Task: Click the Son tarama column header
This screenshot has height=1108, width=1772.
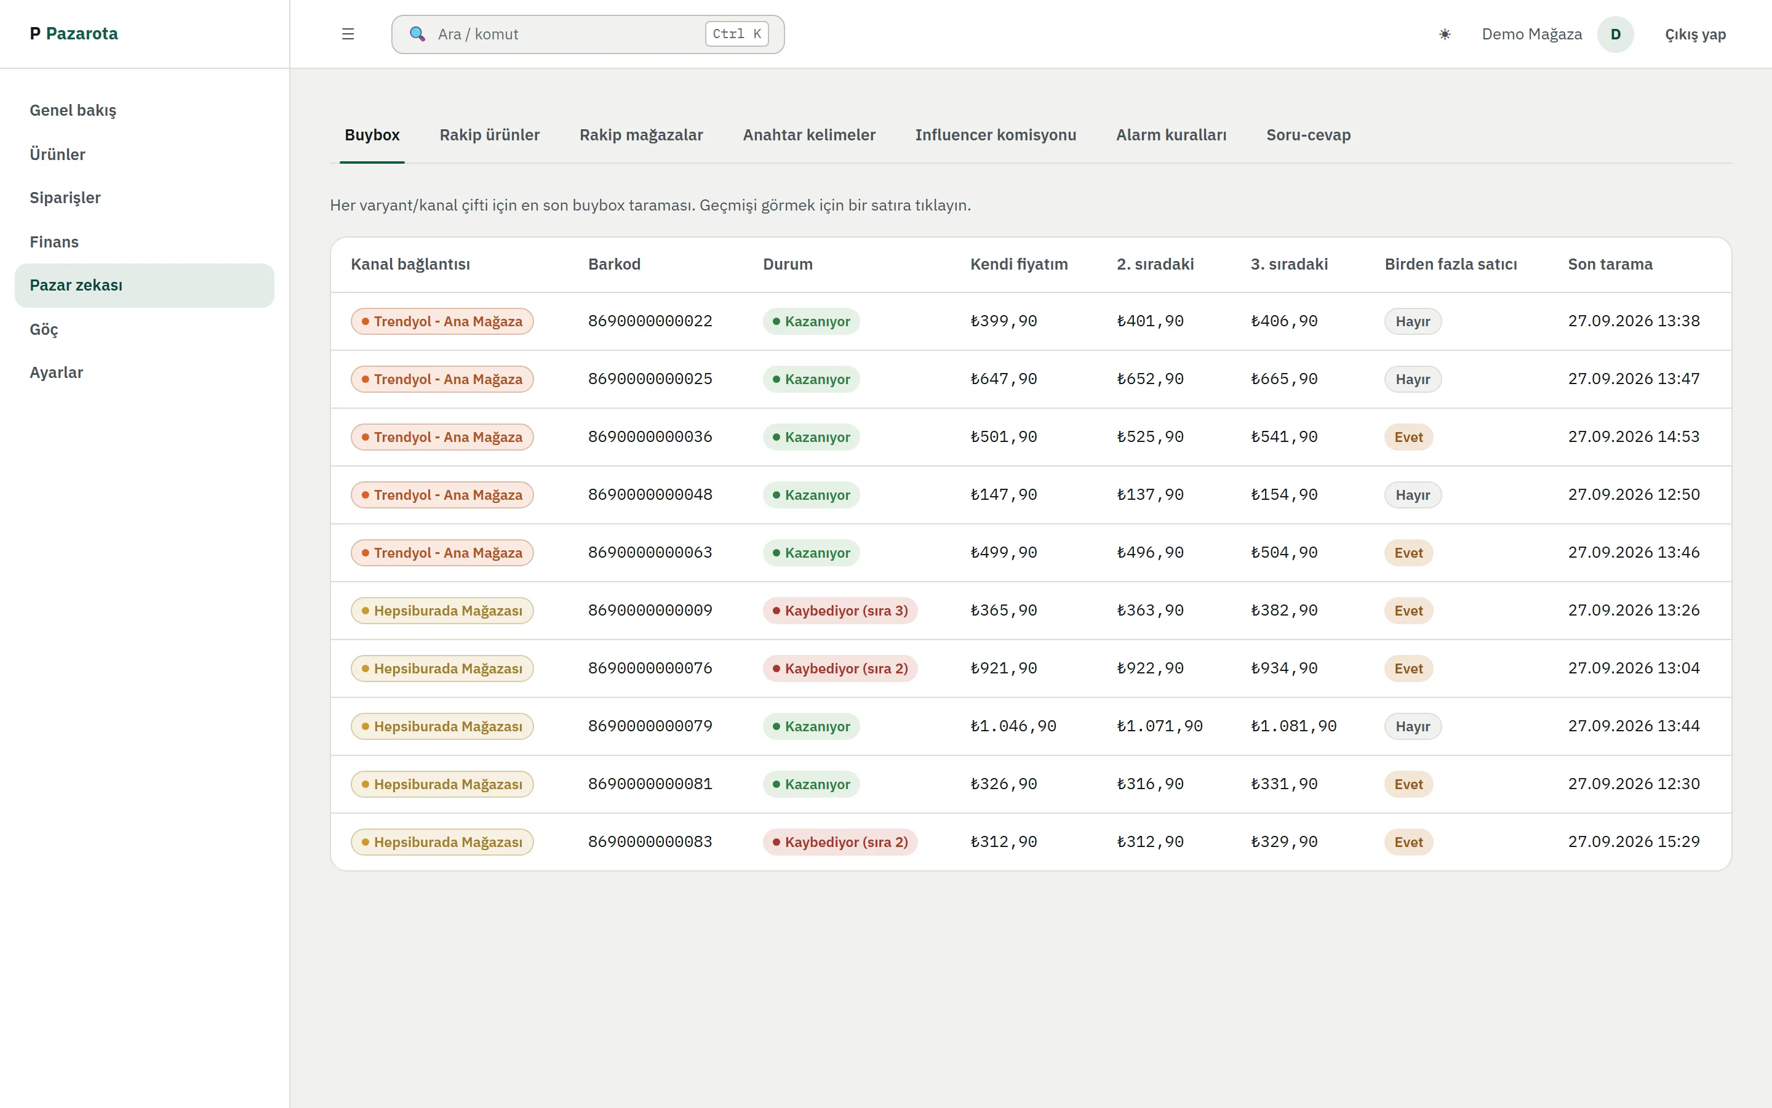Action: [x=1610, y=265]
